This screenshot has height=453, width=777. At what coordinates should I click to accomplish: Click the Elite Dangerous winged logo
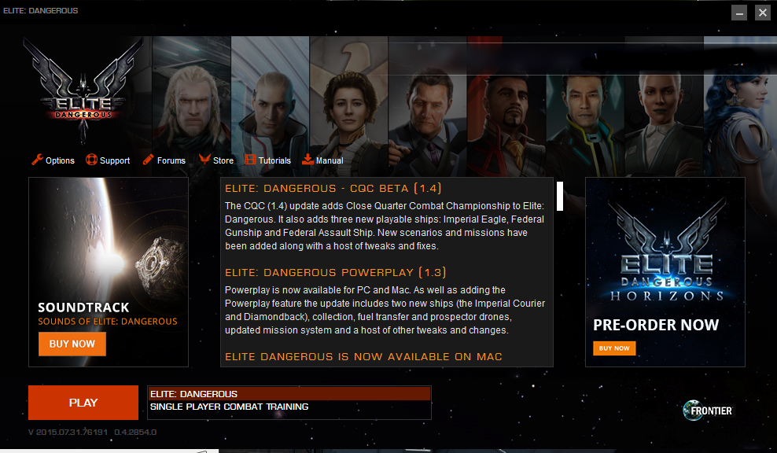pyautogui.click(x=83, y=90)
